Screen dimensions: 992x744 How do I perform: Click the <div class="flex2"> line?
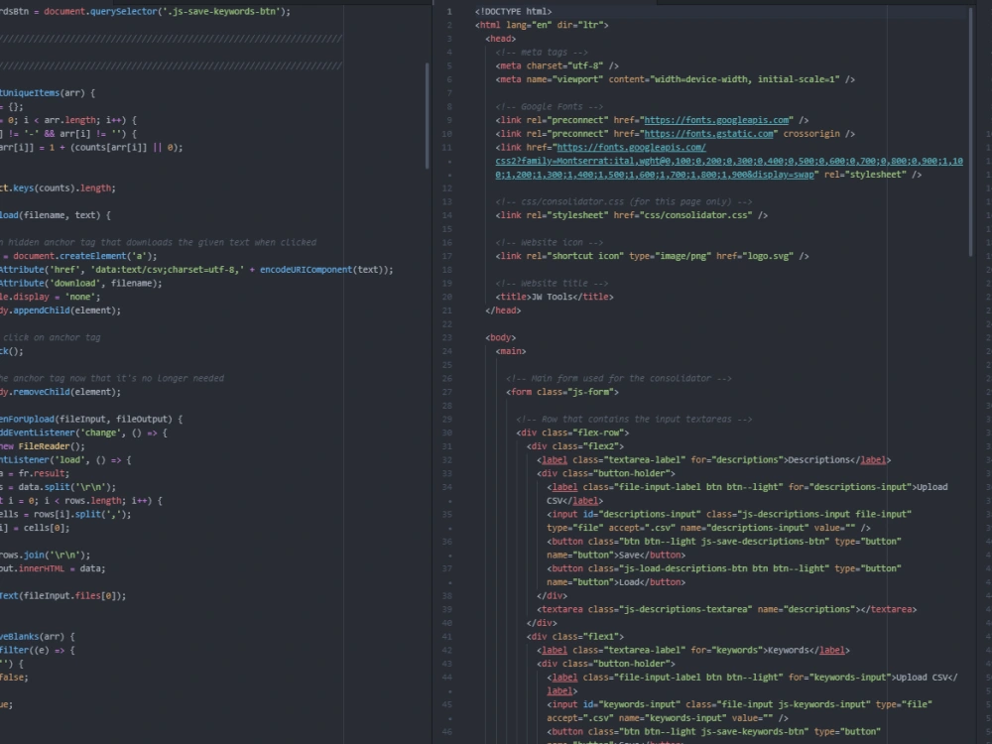[575, 446]
